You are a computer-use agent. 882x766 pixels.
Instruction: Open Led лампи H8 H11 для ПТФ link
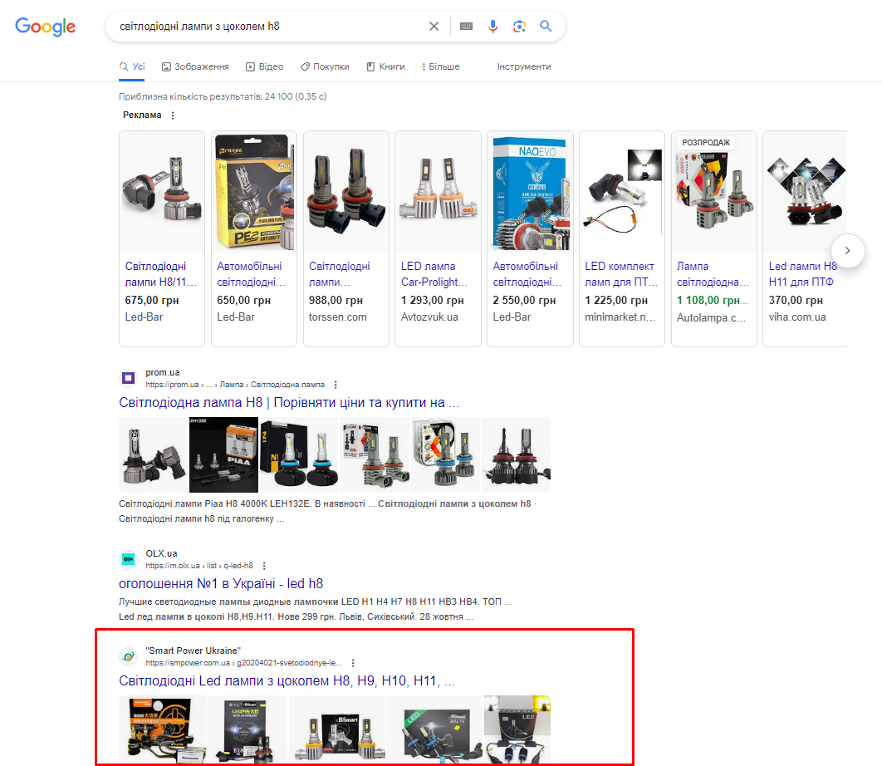point(803,274)
